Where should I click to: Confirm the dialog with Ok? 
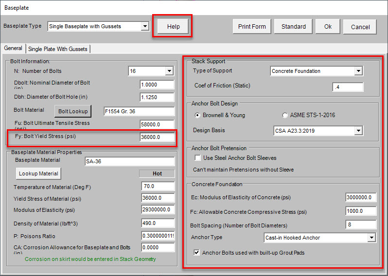(328, 27)
